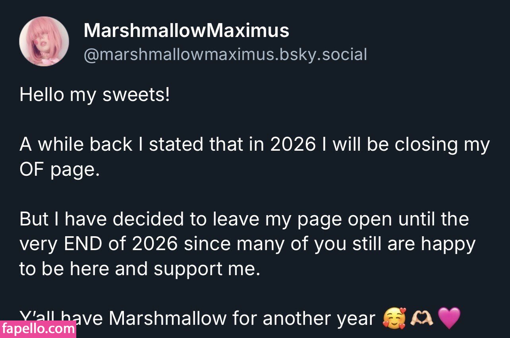This screenshot has height=338, width=510.
Task: Click the word "closing" in the post
Action: coord(425,144)
